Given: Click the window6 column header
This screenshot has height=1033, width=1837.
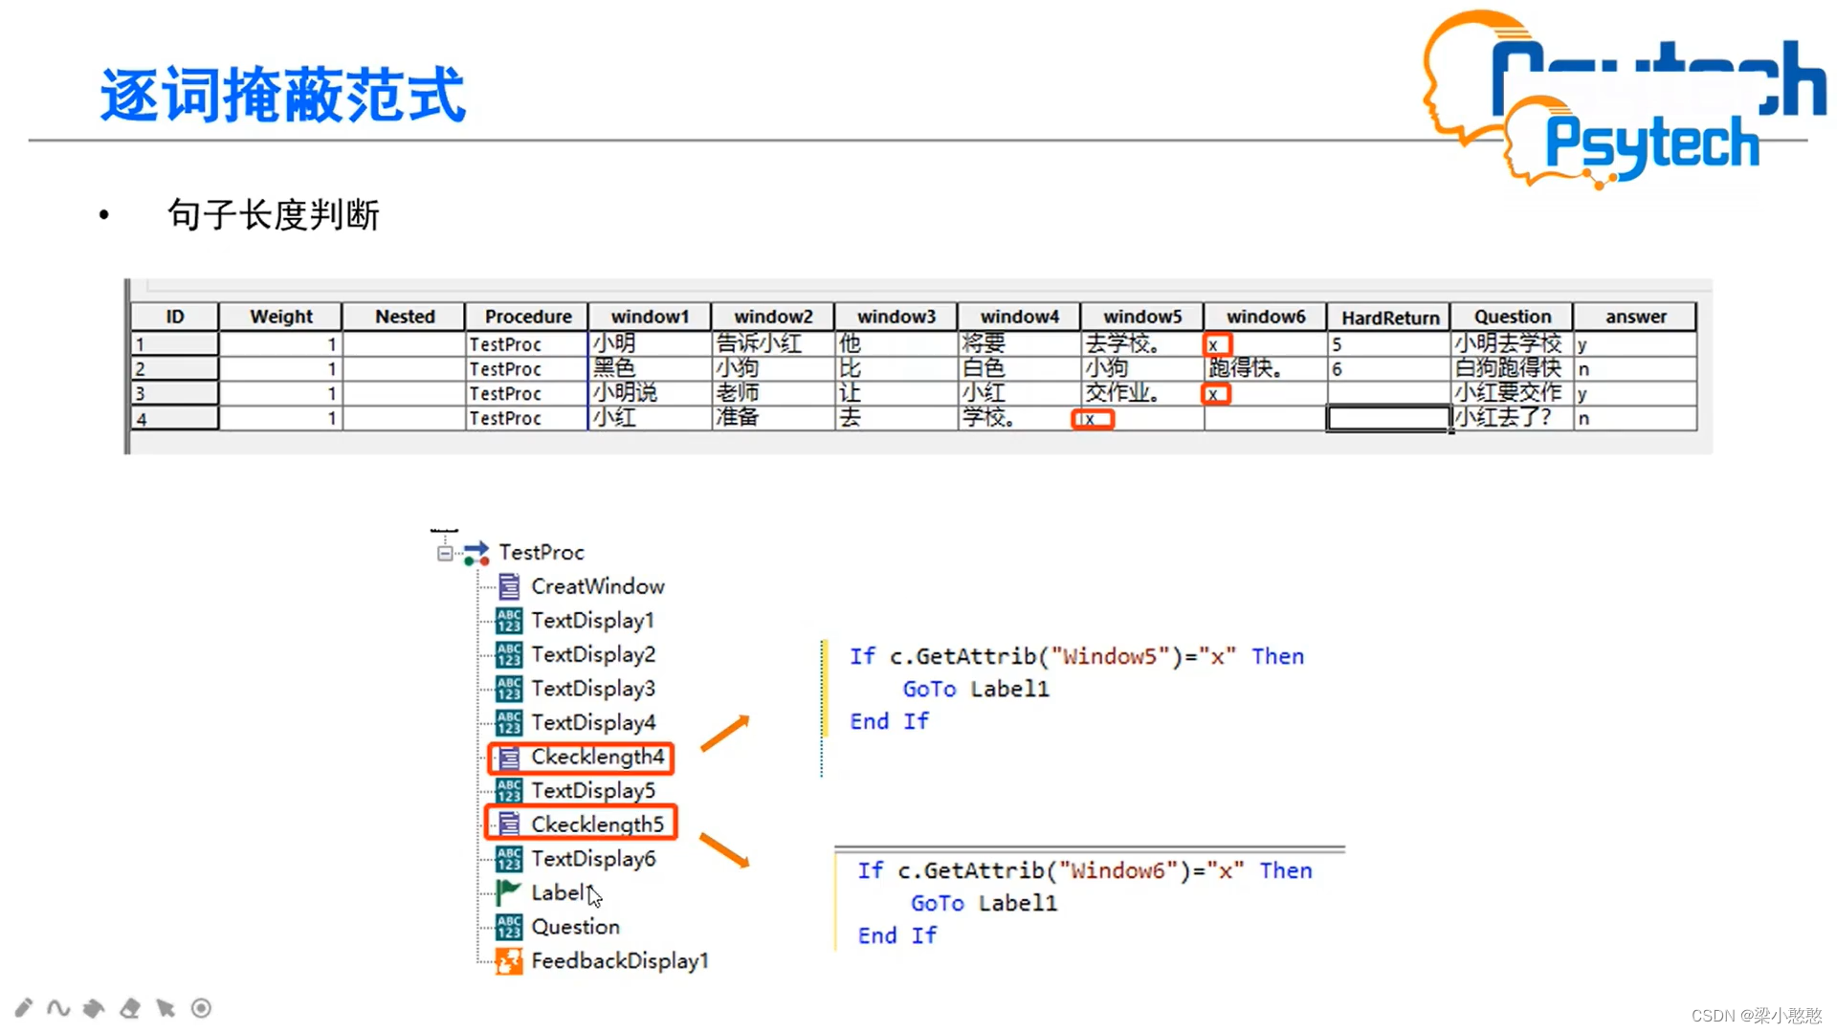Looking at the screenshot, I should pyautogui.click(x=1266, y=317).
